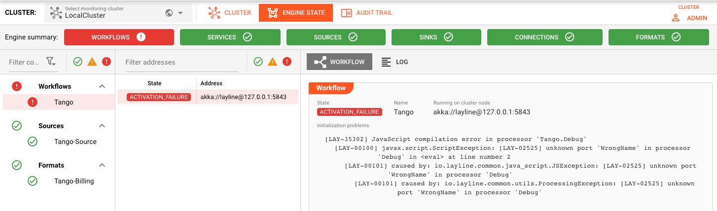Collapse the Formats tree section
This screenshot has width=717, height=211.
point(102,165)
